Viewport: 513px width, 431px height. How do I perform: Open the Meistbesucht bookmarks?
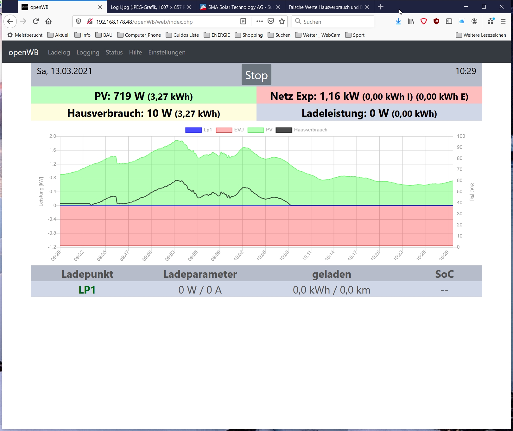coord(25,35)
